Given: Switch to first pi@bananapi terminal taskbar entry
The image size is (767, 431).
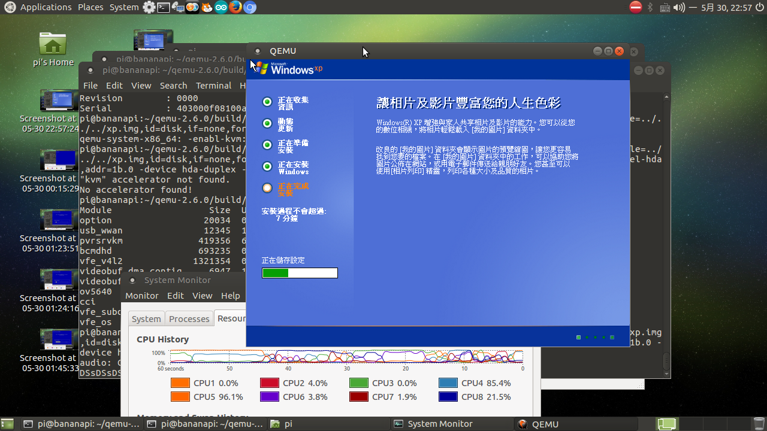Looking at the screenshot, I should [x=81, y=424].
